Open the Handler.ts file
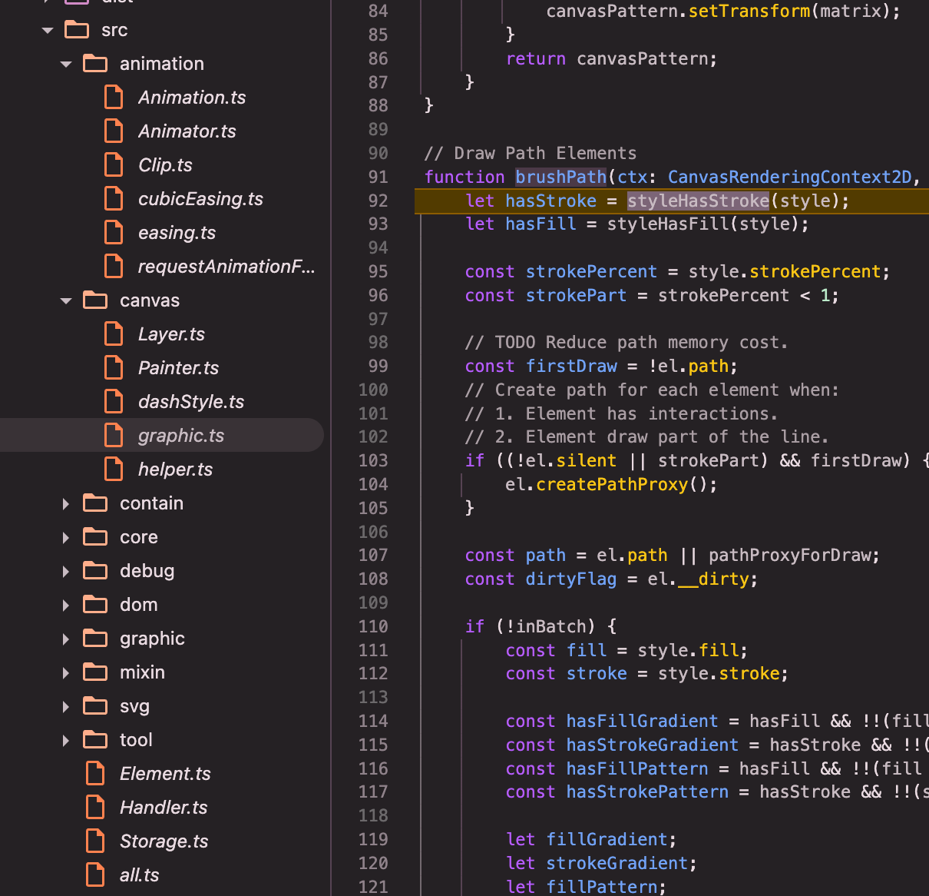Screen dimensions: 929x896 pyautogui.click(x=164, y=808)
